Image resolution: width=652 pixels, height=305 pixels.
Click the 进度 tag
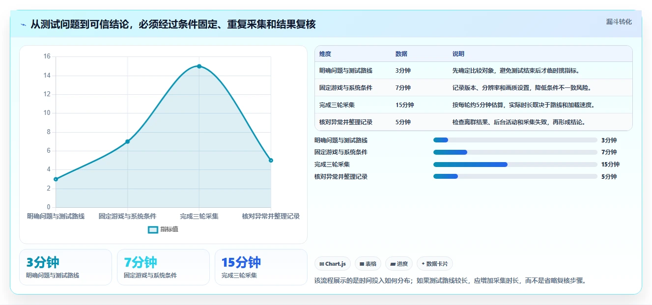399,264
